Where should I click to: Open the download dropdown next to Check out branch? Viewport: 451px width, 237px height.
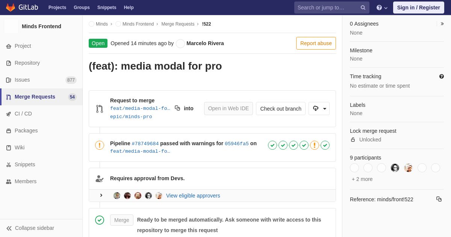[x=319, y=108]
